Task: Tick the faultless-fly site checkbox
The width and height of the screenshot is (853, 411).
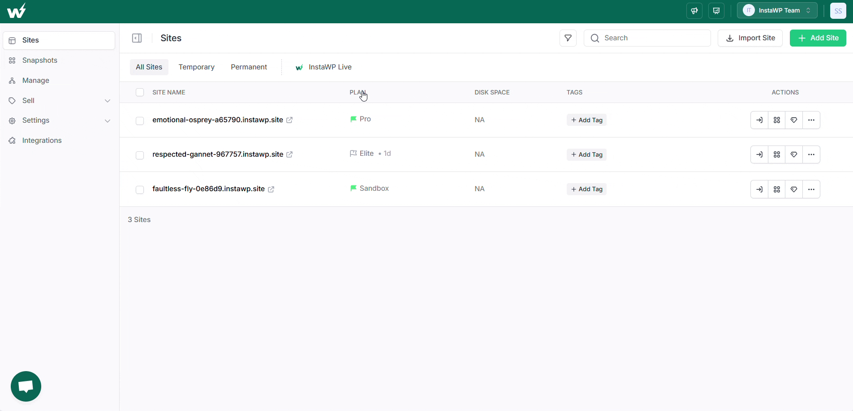Action: [140, 189]
